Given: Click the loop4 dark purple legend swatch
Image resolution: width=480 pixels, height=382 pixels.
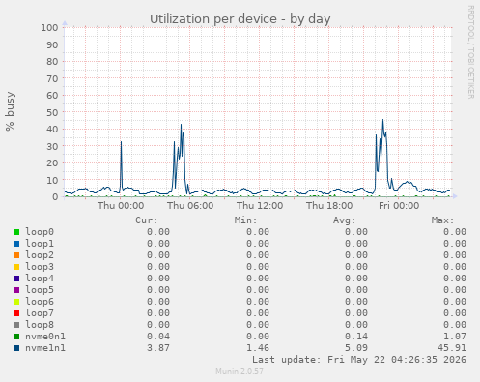Looking at the screenshot, I should [x=16, y=279].
